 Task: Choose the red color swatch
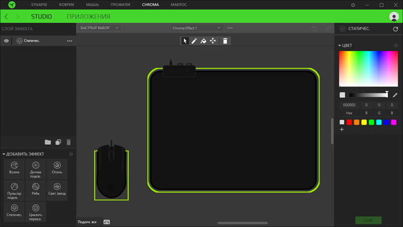[x=349, y=122]
